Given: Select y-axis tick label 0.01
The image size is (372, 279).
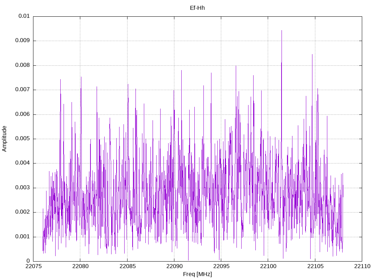Looking at the screenshot, I should point(24,16).
